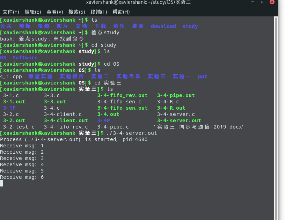
Task: Click the file name 3-3.out
Action: tap(55, 102)
